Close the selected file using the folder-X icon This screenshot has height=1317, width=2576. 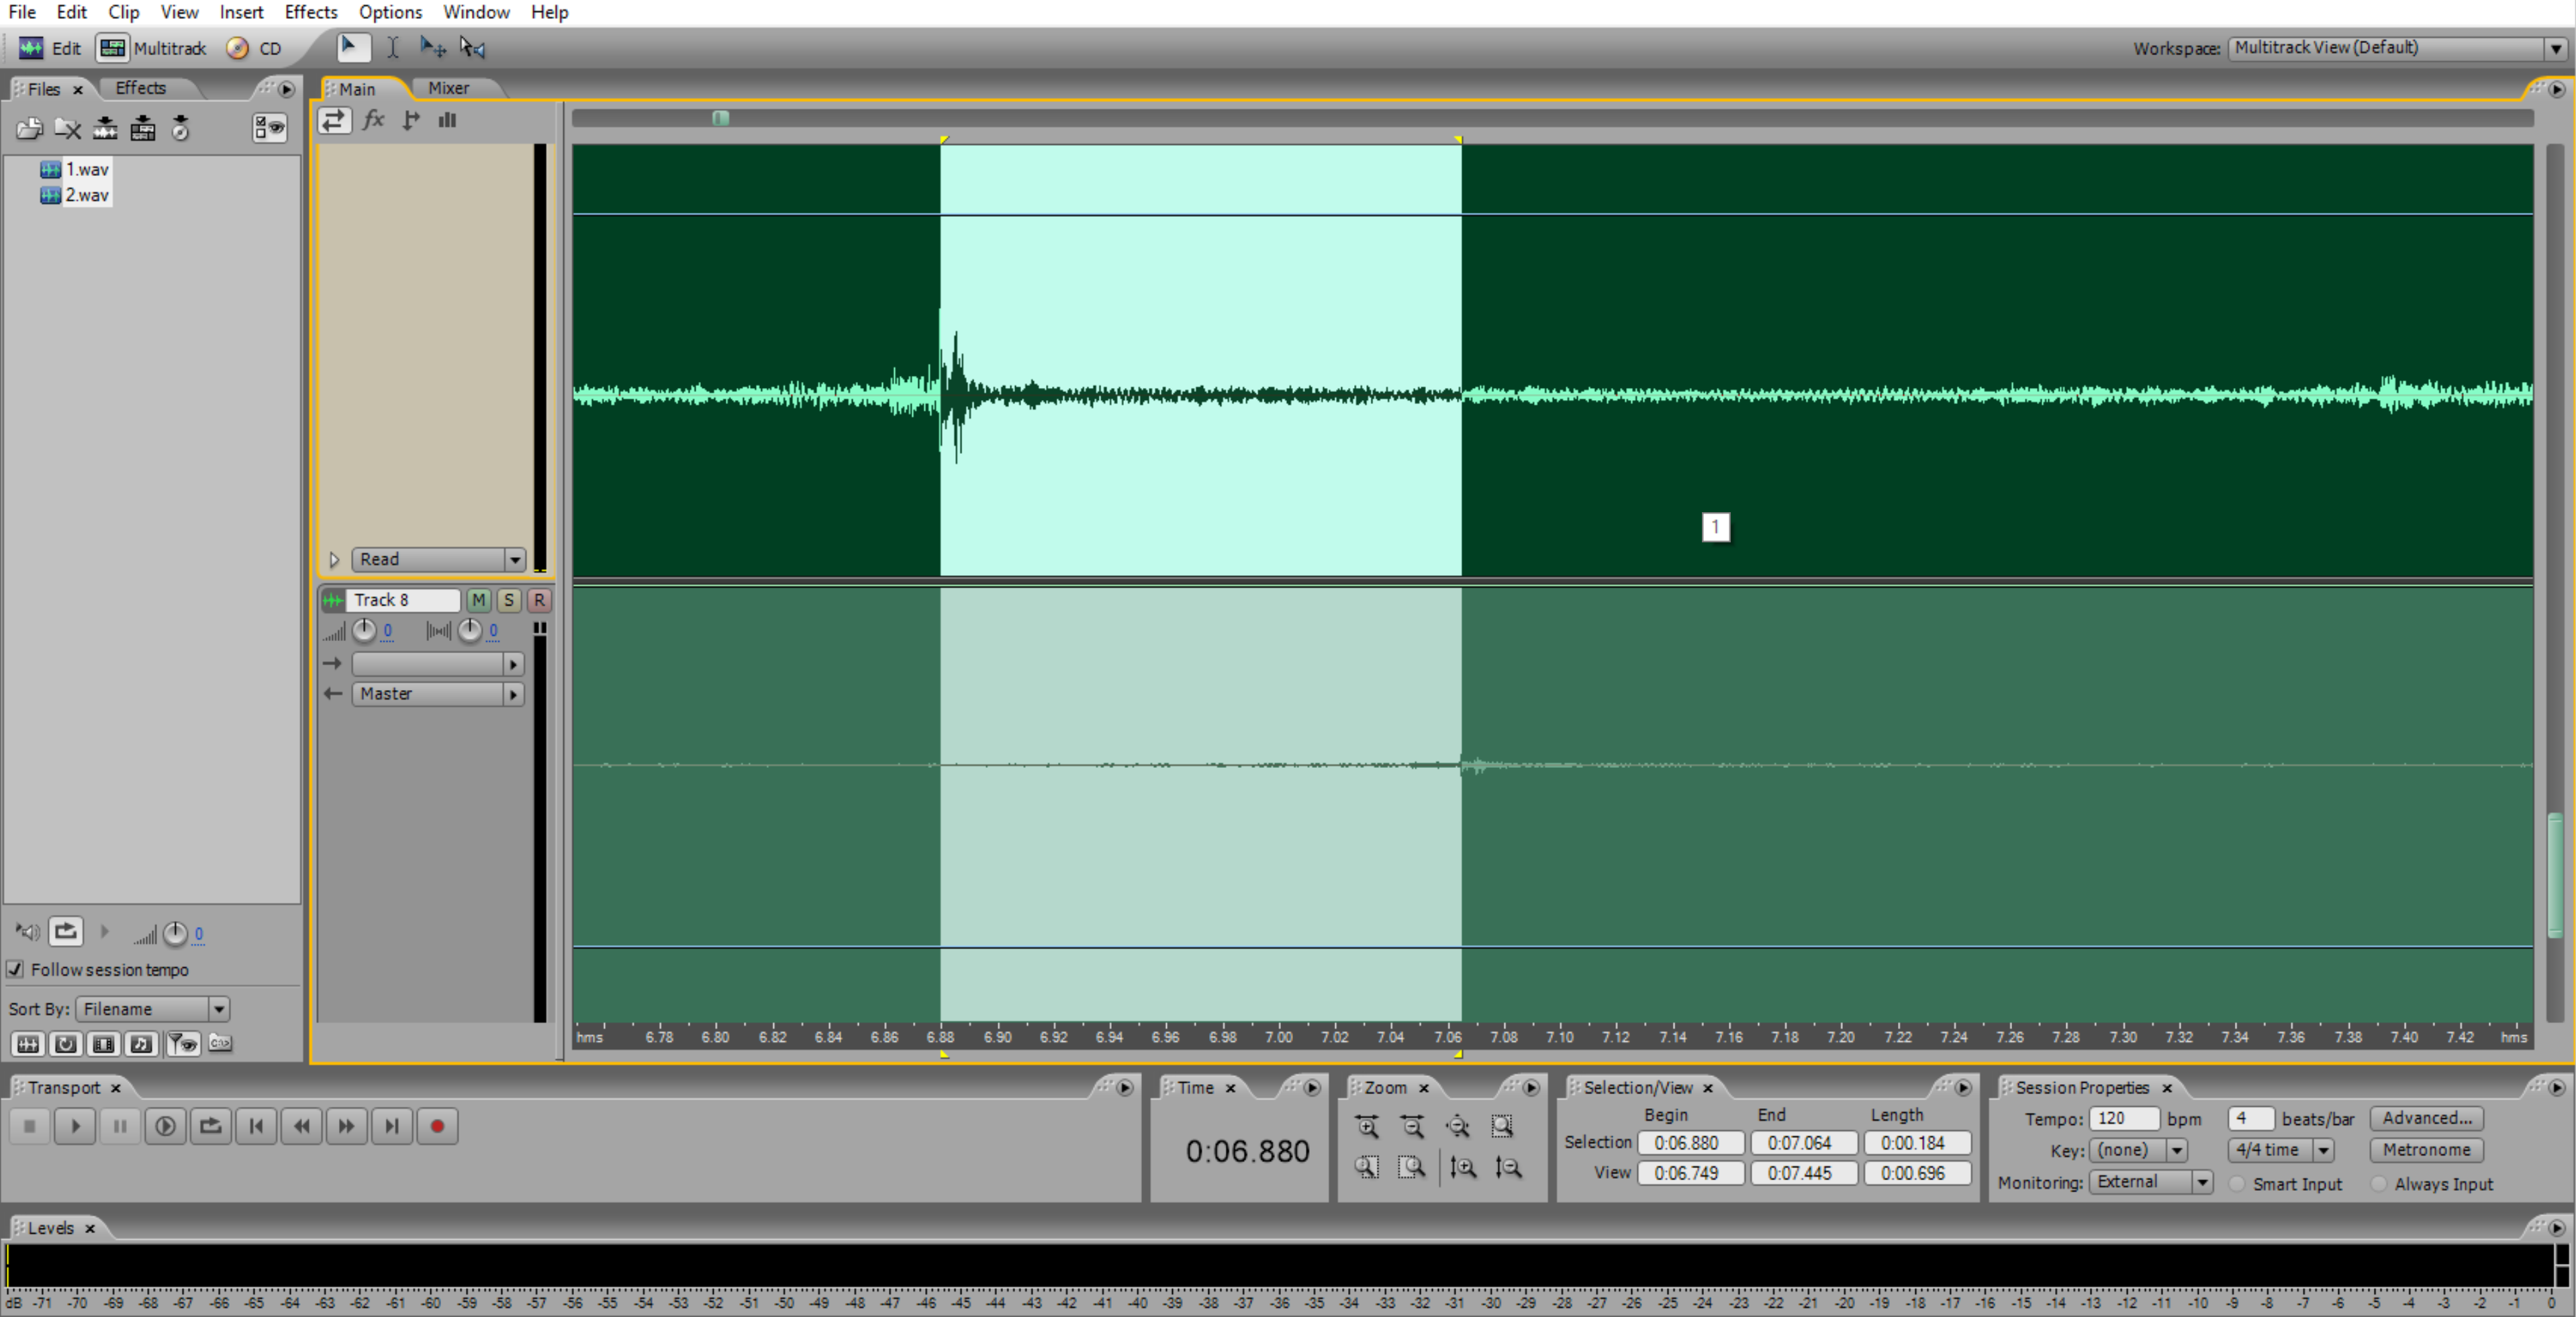point(67,128)
